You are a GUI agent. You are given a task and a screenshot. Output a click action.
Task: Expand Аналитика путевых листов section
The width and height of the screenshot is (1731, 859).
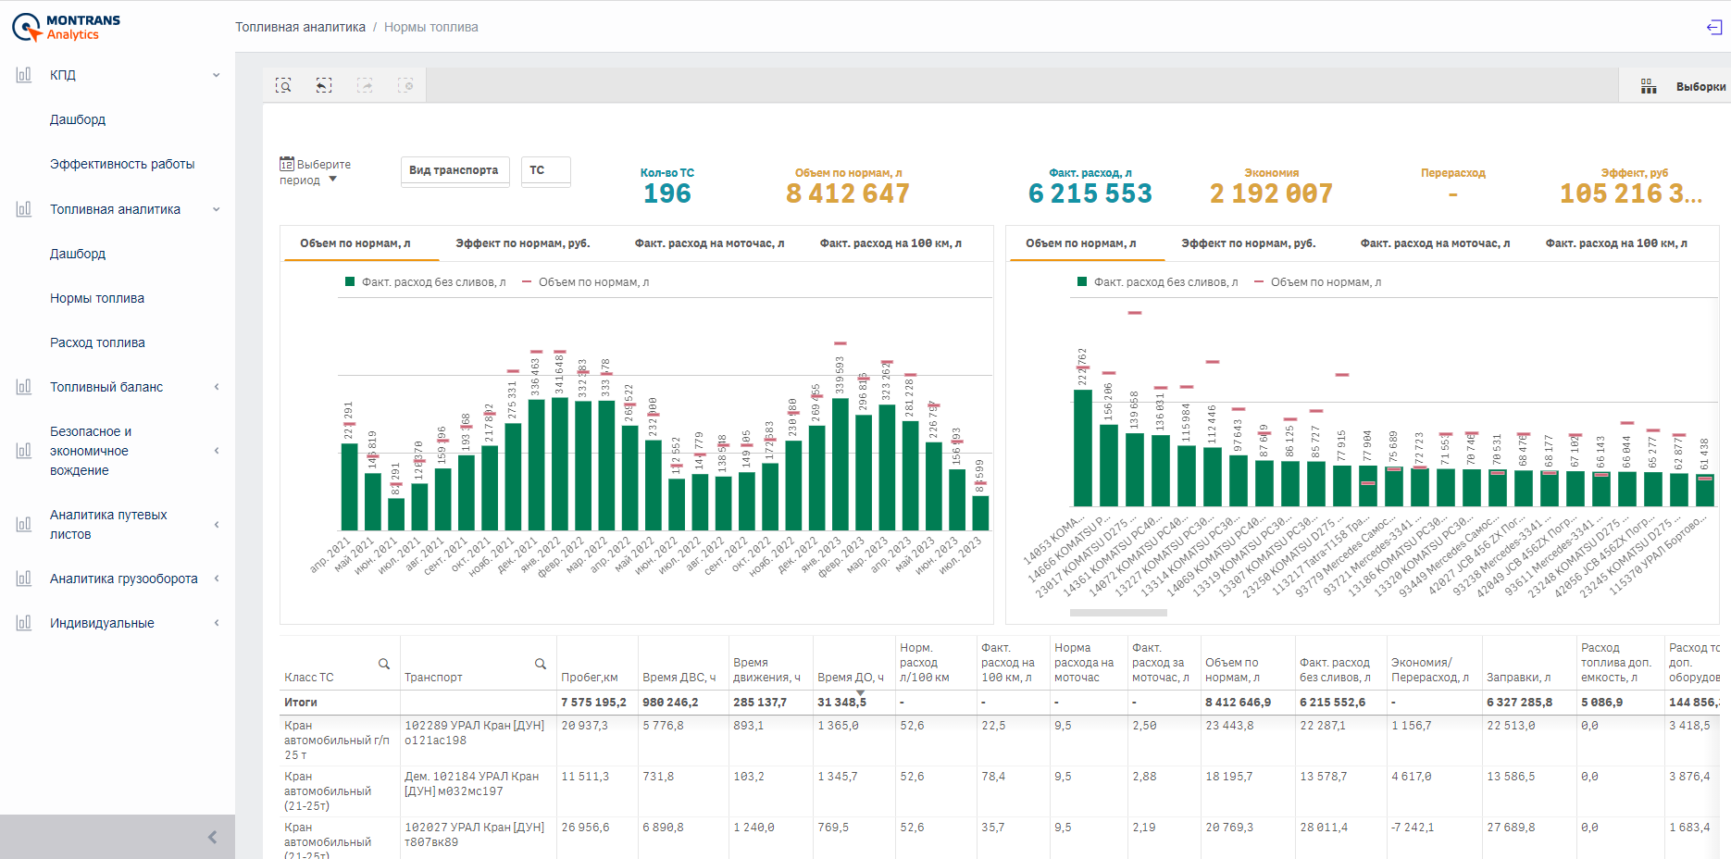coord(217,525)
